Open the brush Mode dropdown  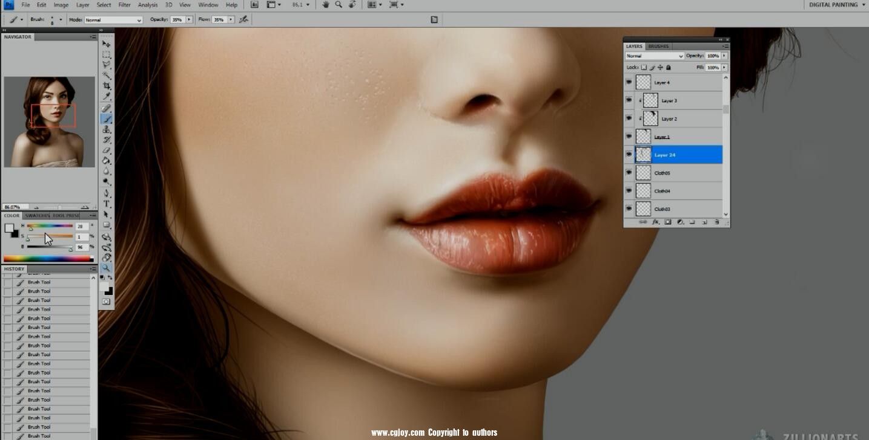(x=113, y=20)
